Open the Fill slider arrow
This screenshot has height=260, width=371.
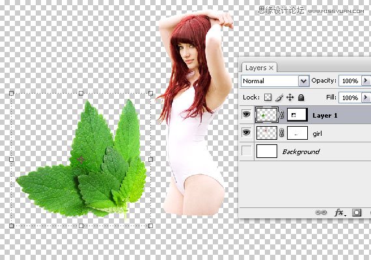366,97
